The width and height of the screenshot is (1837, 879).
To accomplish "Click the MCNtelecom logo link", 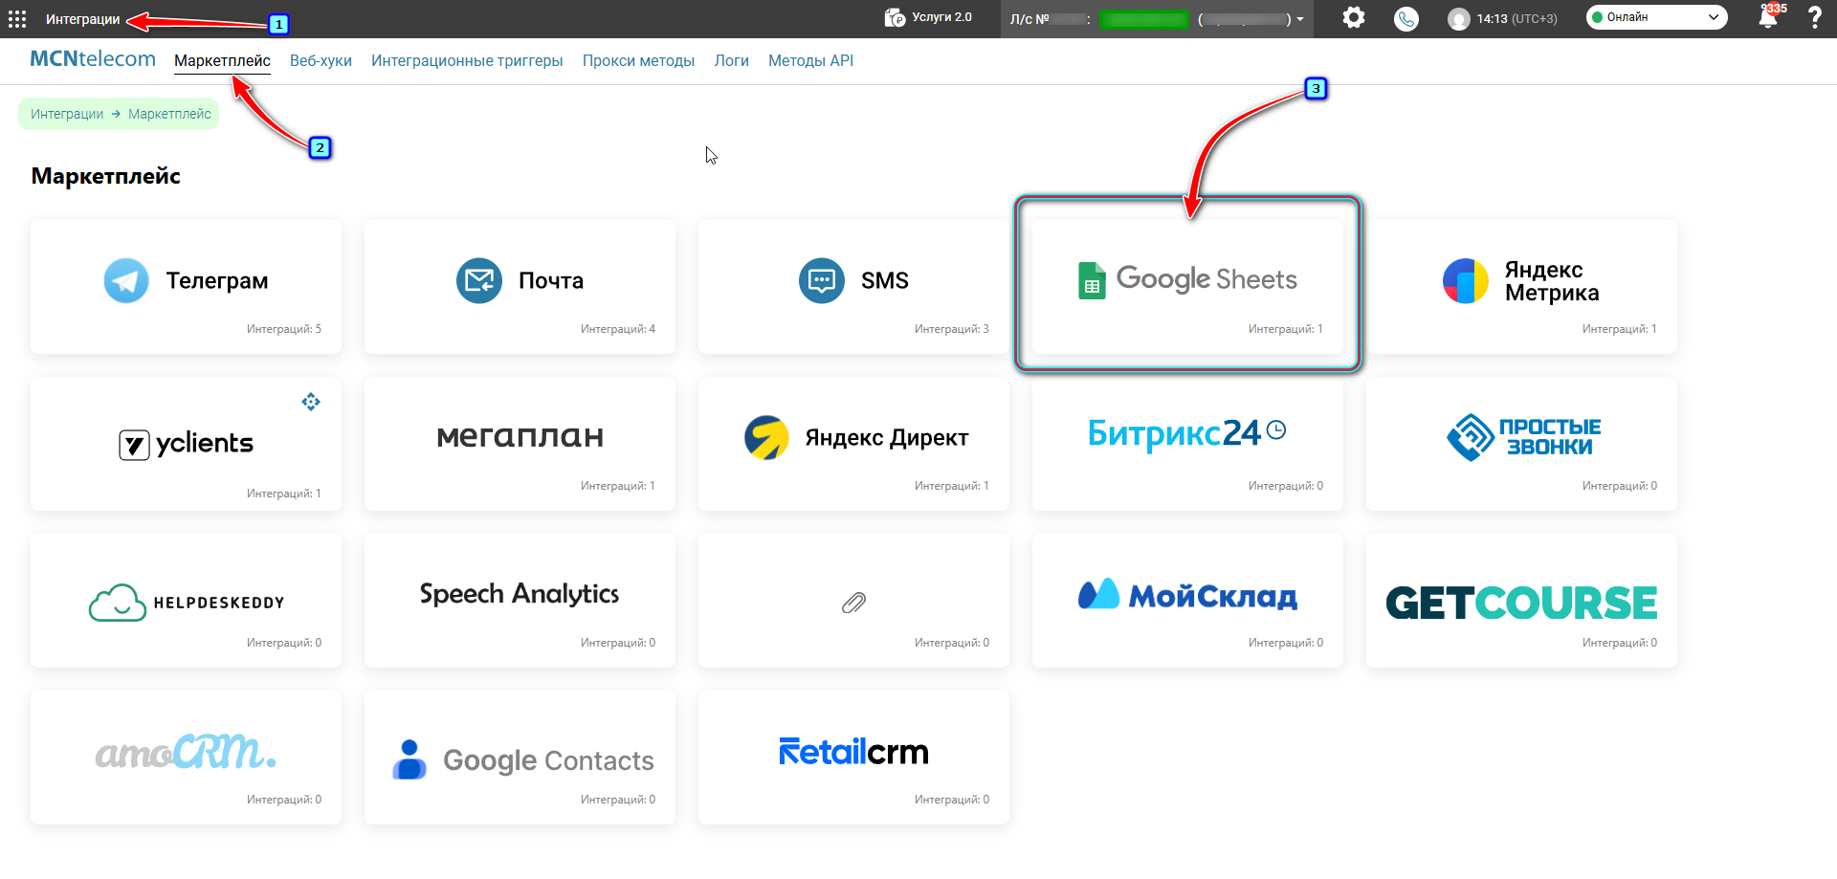I will click(x=93, y=59).
